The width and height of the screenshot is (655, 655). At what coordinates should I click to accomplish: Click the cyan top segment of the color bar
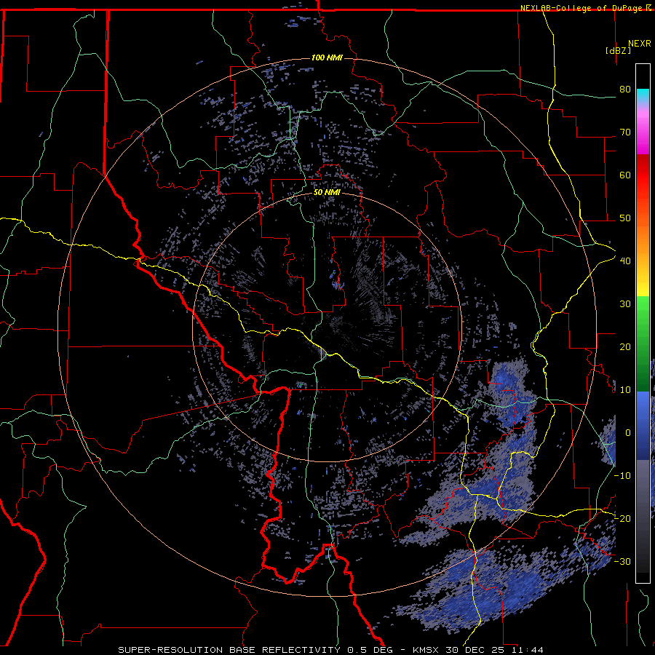click(x=643, y=96)
